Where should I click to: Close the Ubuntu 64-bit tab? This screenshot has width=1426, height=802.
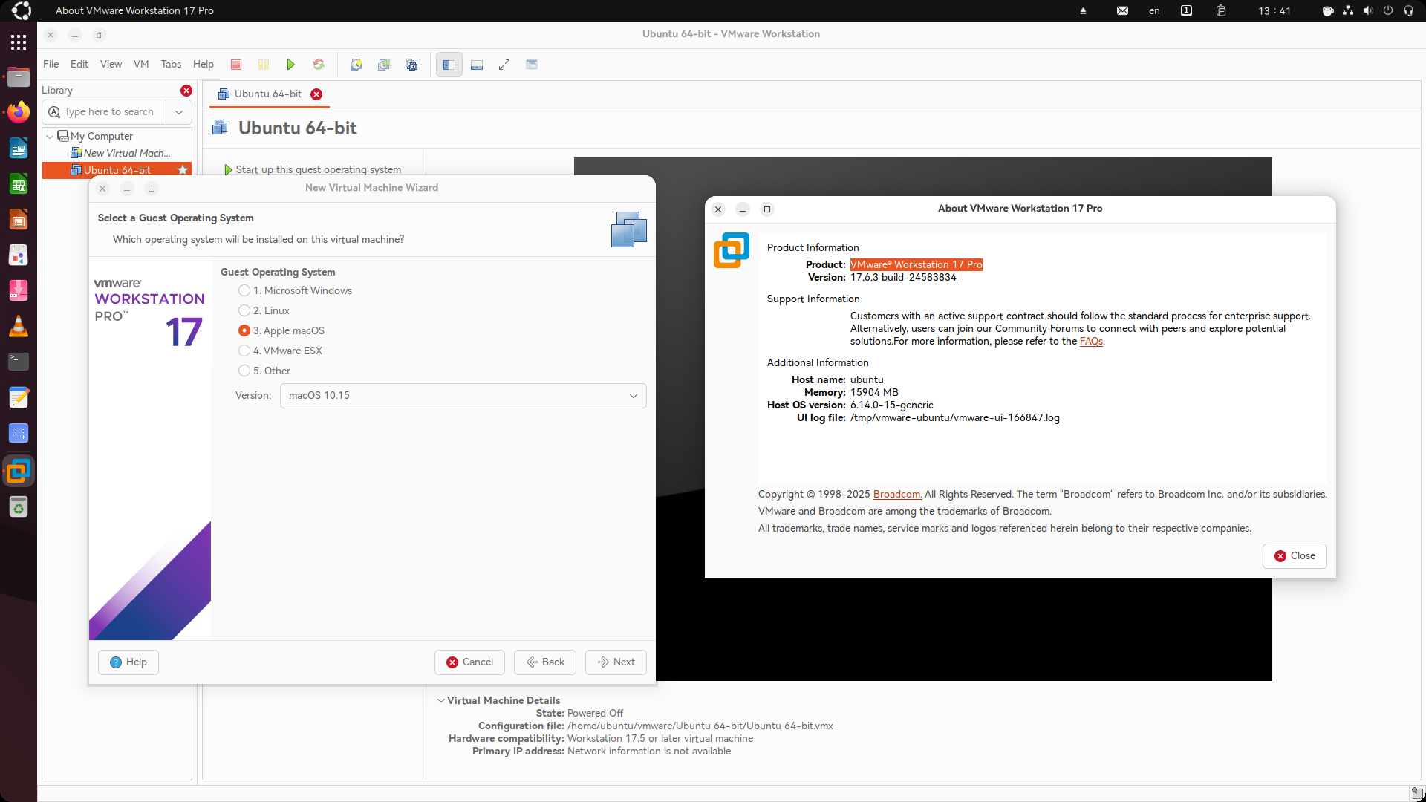tap(316, 94)
